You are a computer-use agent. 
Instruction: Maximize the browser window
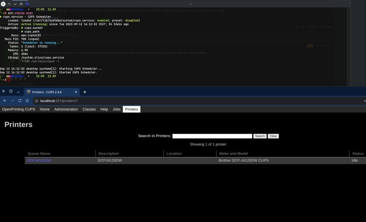point(11,91)
